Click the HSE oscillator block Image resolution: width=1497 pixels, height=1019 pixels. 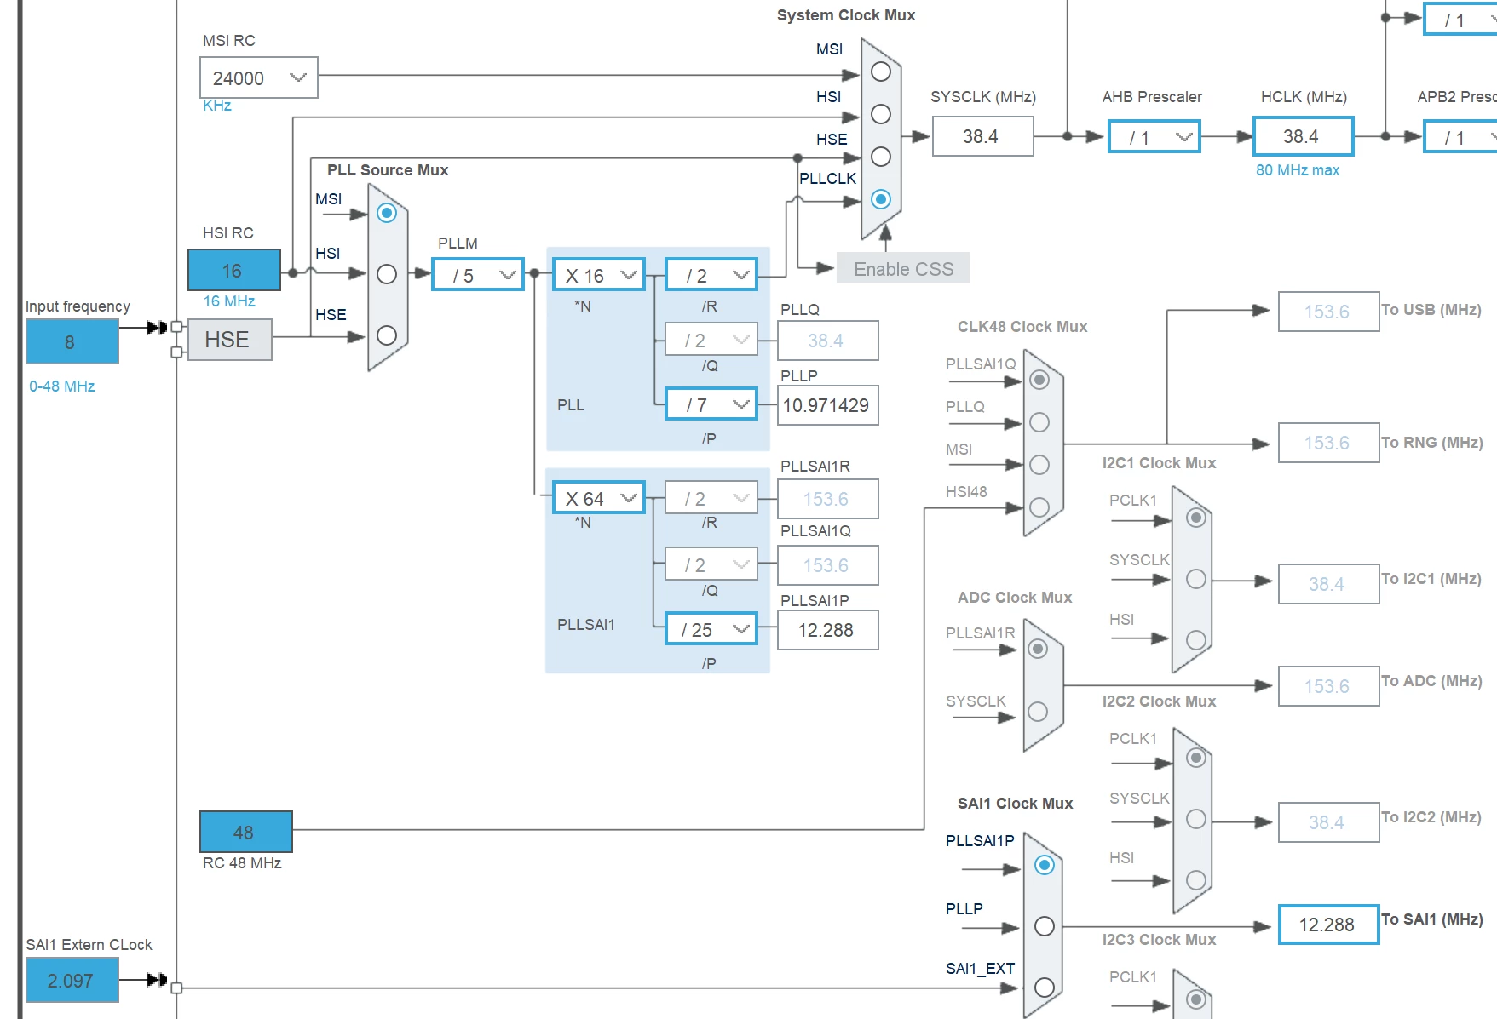point(230,340)
